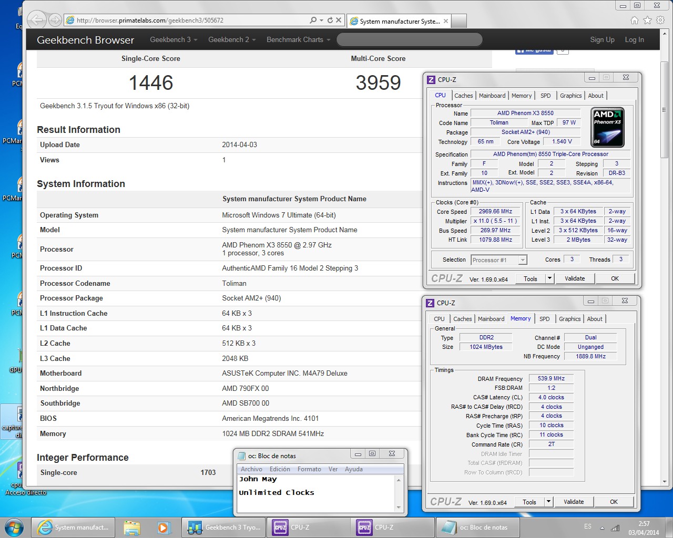
Task: Click Validate button in upper CPU-Z
Action: coord(575,278)
